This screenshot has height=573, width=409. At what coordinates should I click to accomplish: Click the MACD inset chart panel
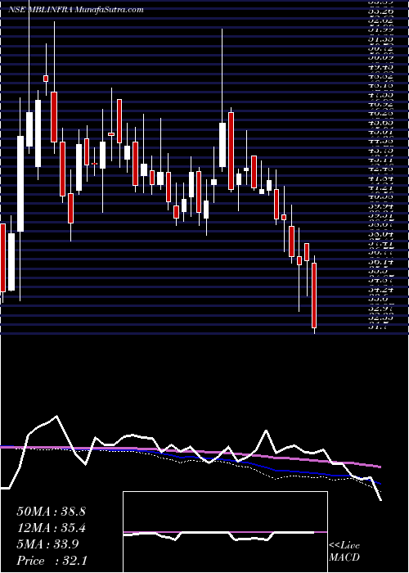(x=225, y=532)
